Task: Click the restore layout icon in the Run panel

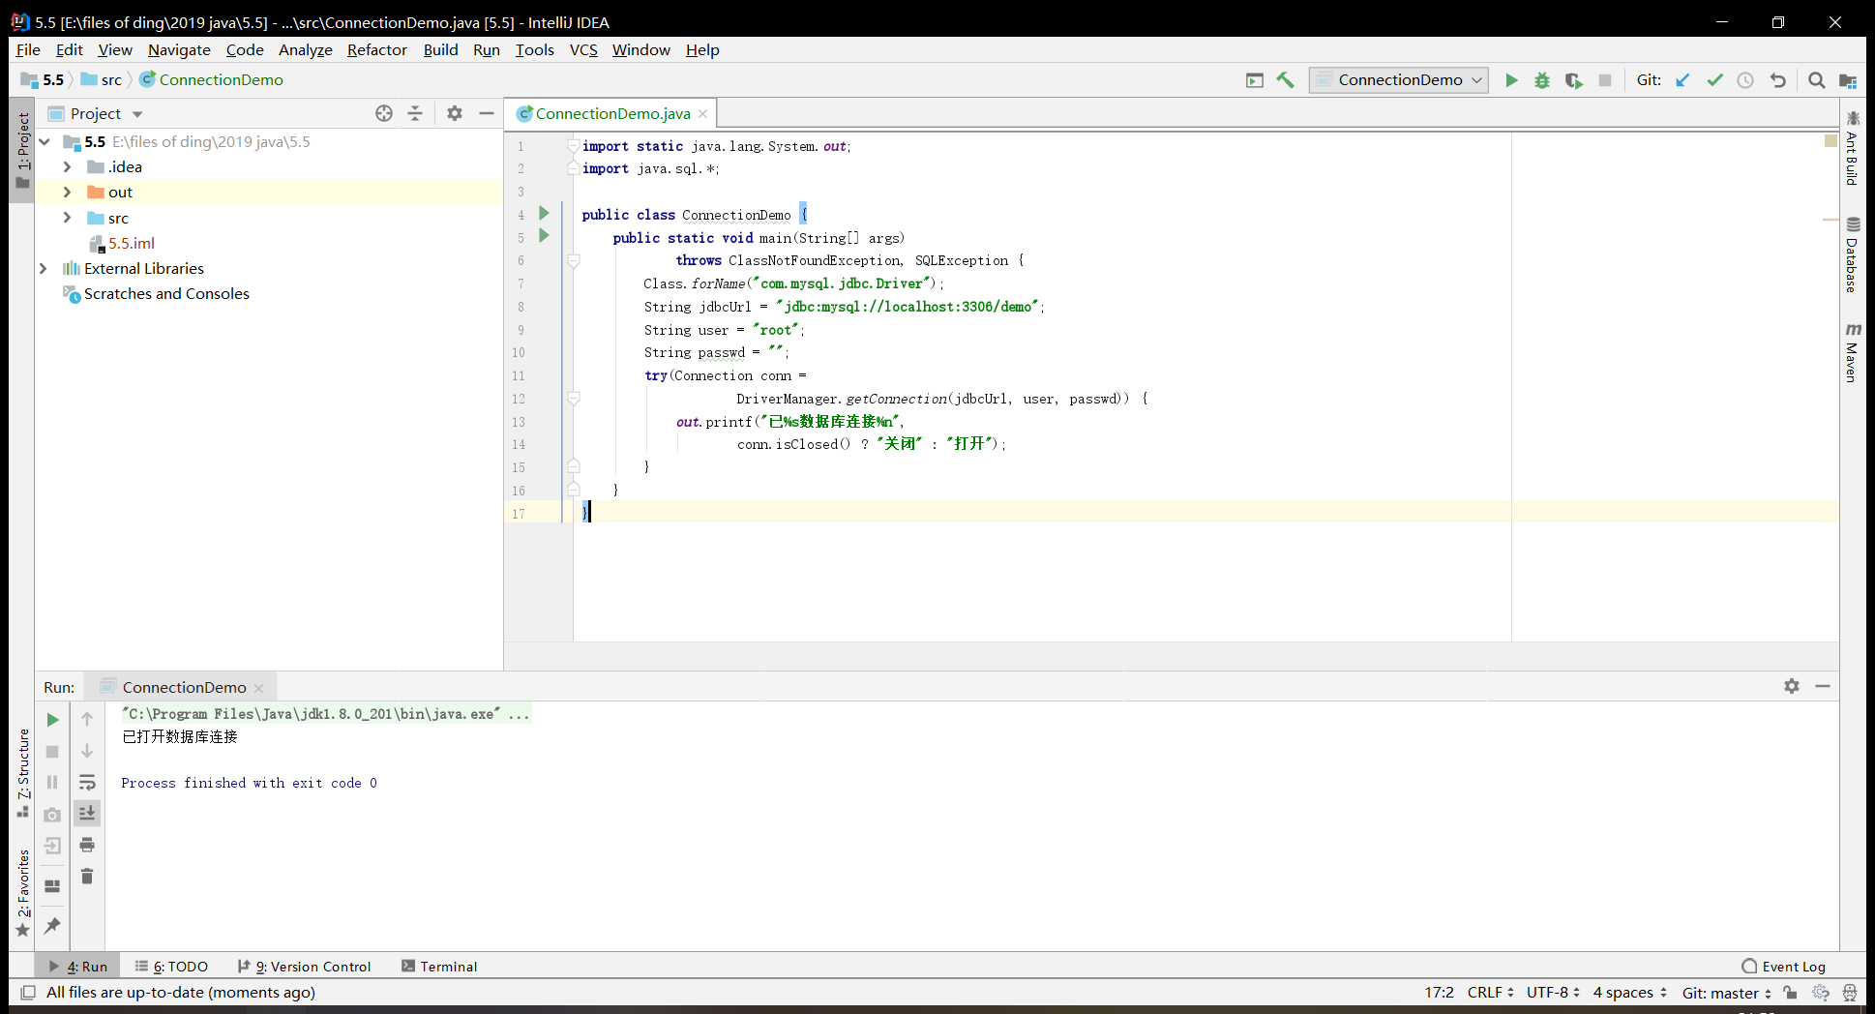Action: coord(52,885)
